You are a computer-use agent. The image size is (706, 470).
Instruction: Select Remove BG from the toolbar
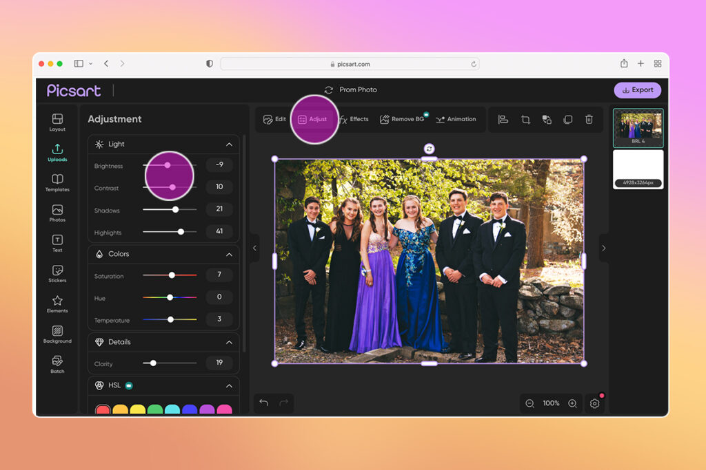coord(403,118)
